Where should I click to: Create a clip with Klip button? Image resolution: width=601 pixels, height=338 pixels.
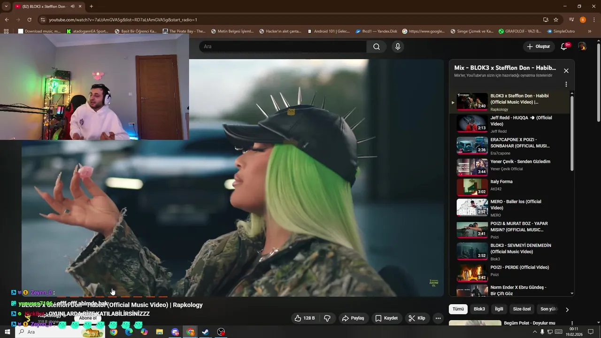tap(417, 318)
